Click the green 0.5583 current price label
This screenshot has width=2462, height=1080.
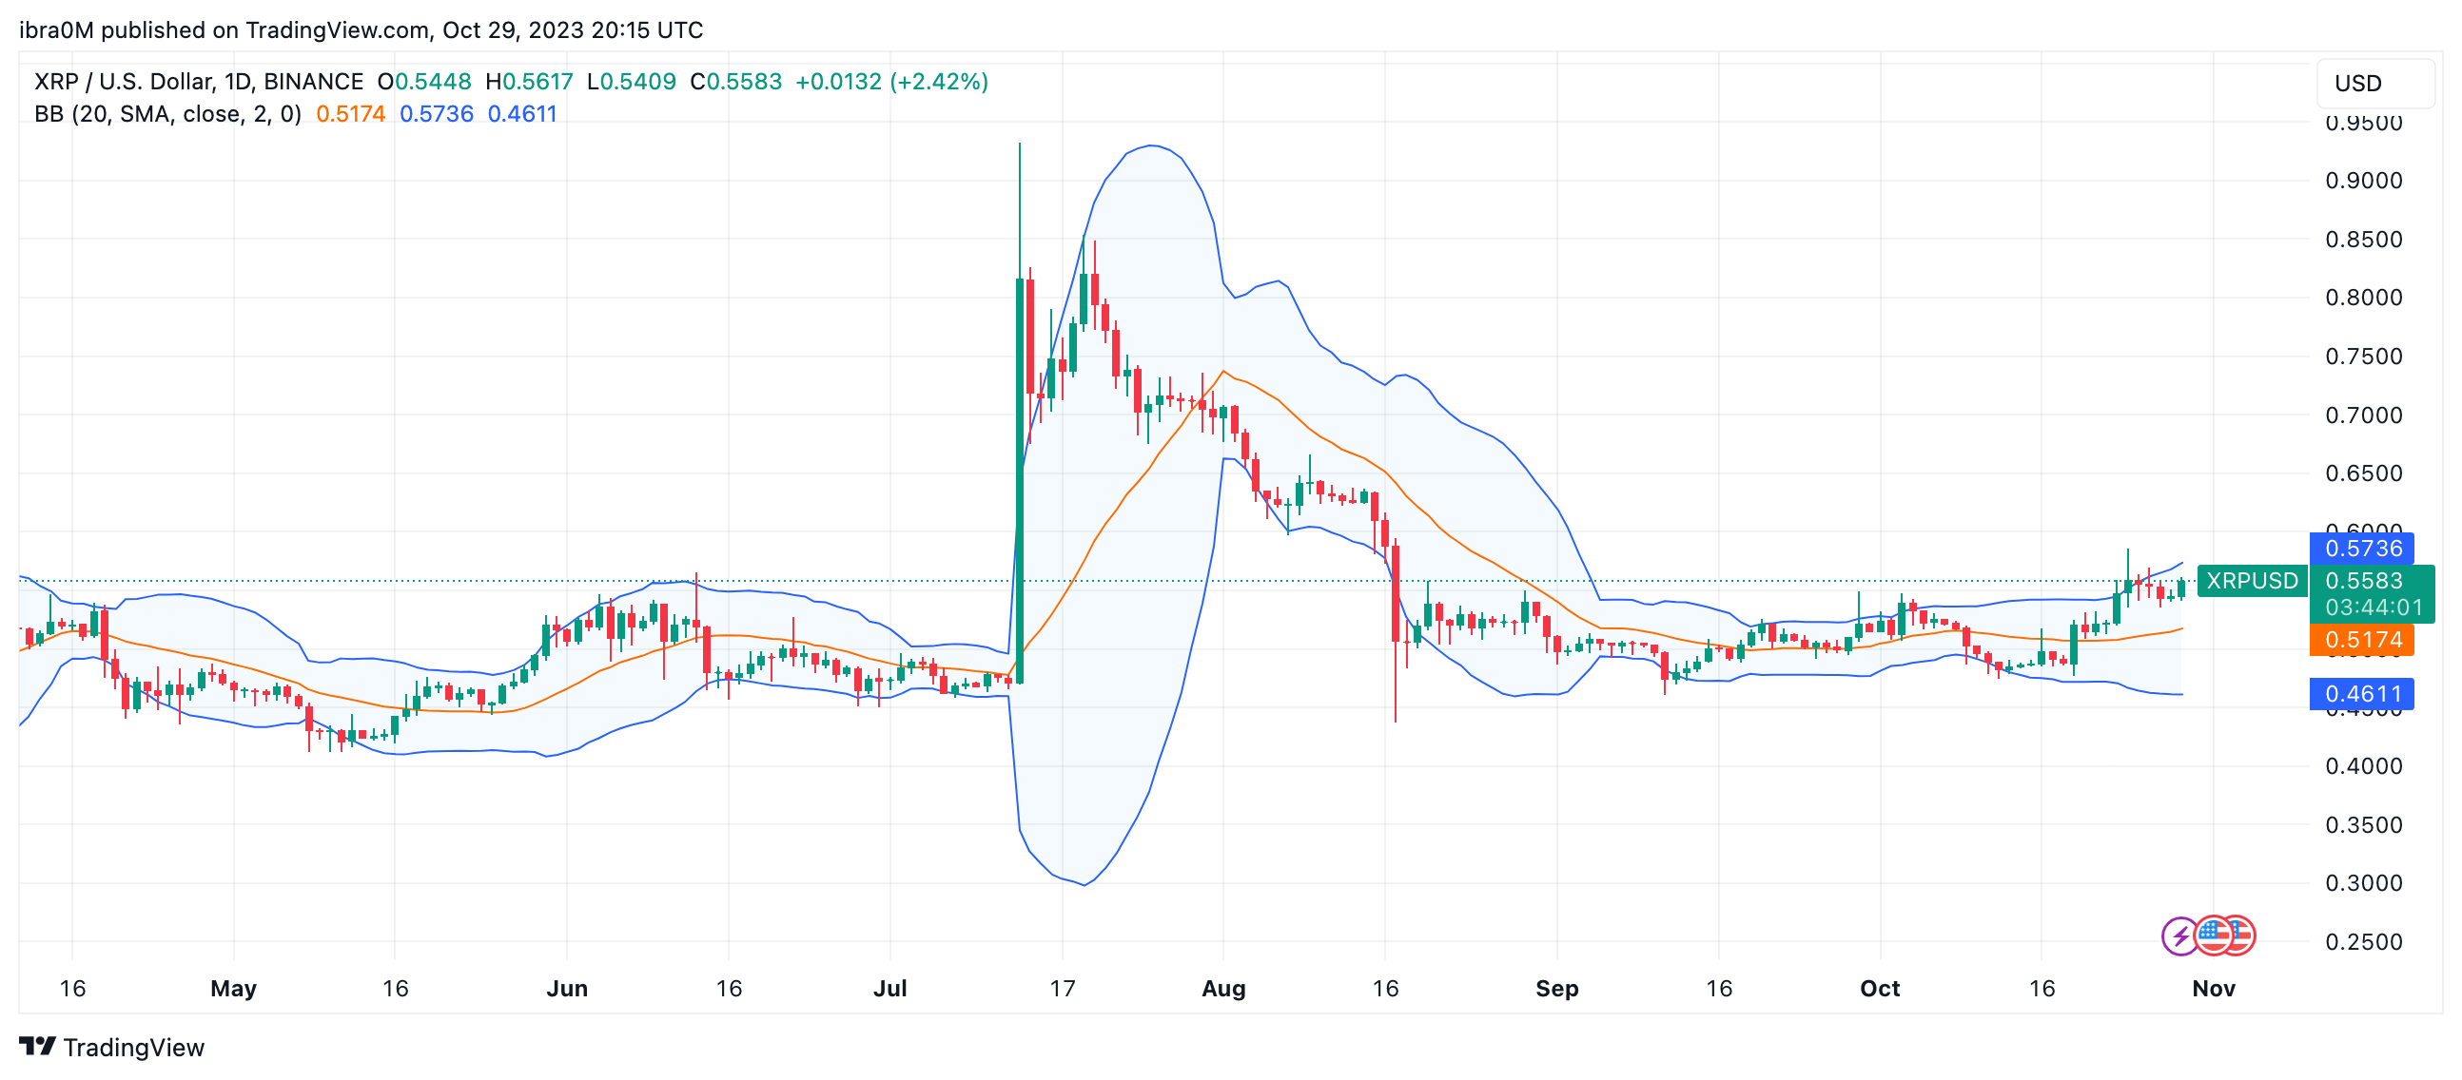(x=2363, y=581)
